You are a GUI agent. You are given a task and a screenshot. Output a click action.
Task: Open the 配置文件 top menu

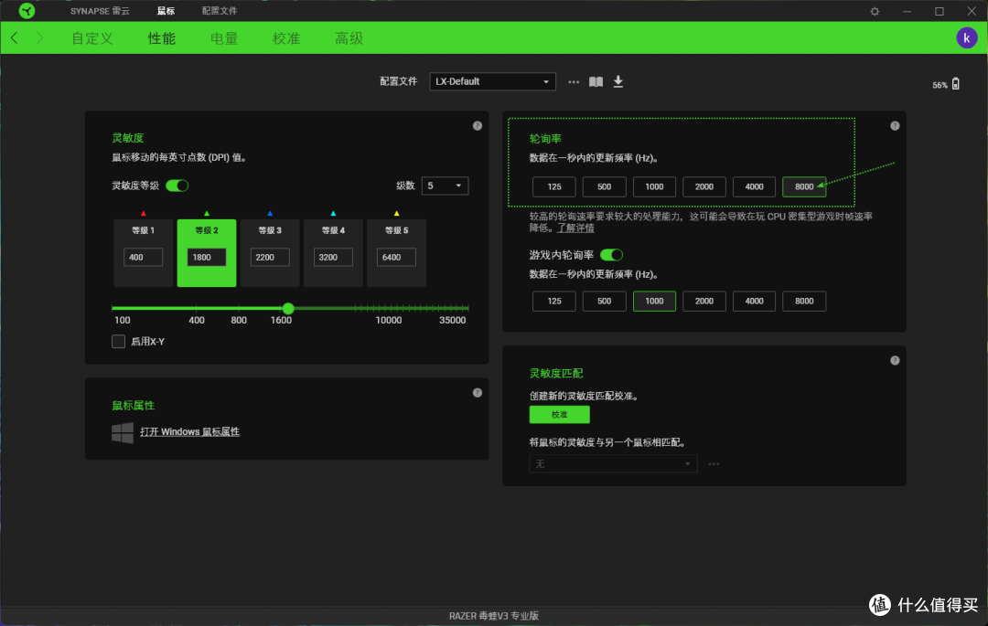220,11
